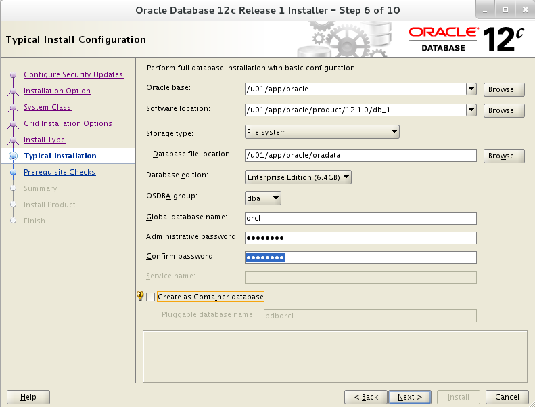Click the Grid Installation Options step bullet
535x407 pixels.
point(14,124)
